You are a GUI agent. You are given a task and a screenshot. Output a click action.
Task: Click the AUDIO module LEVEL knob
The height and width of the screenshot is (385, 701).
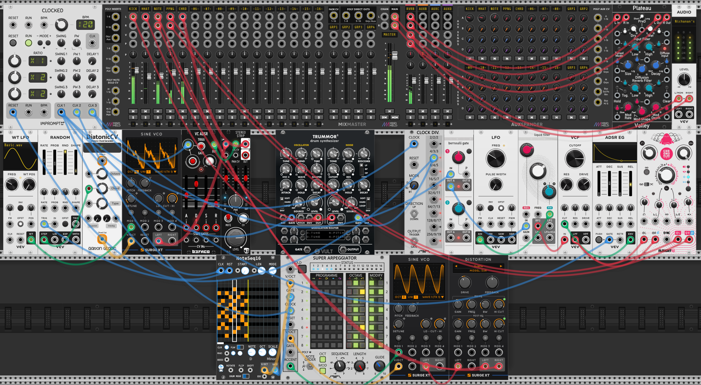point(684,79)
